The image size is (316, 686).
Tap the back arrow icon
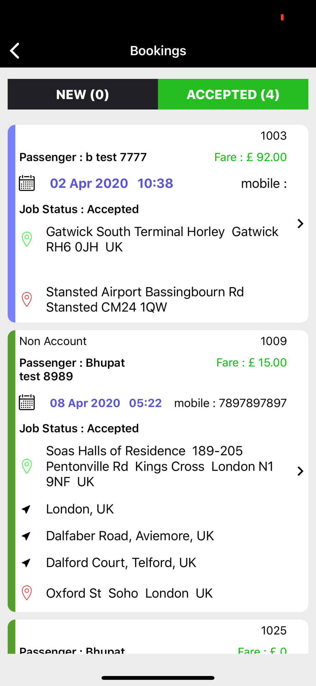15,51
